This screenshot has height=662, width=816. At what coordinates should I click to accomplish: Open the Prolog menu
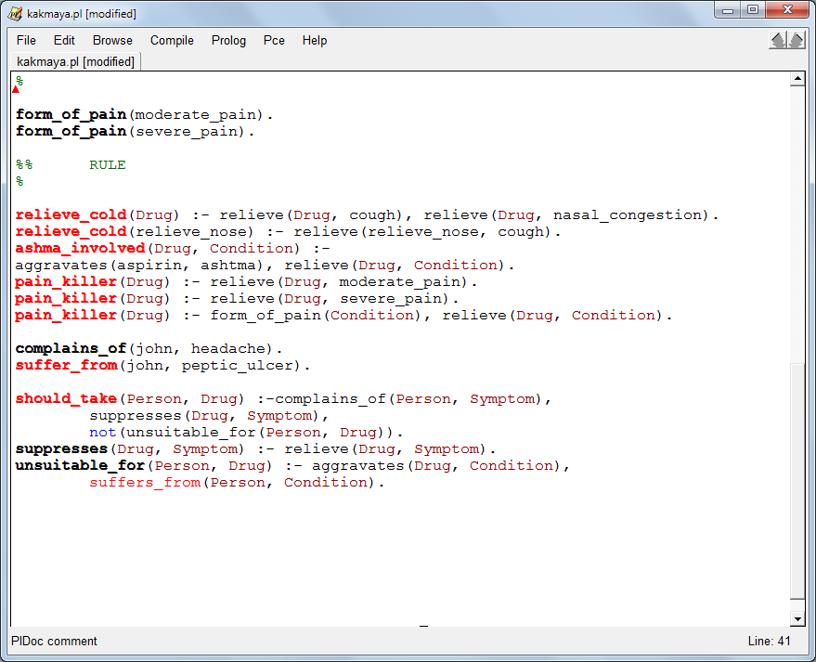[x=227, y=40]
